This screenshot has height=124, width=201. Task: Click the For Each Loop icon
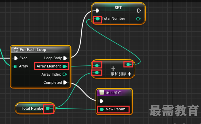16,49
